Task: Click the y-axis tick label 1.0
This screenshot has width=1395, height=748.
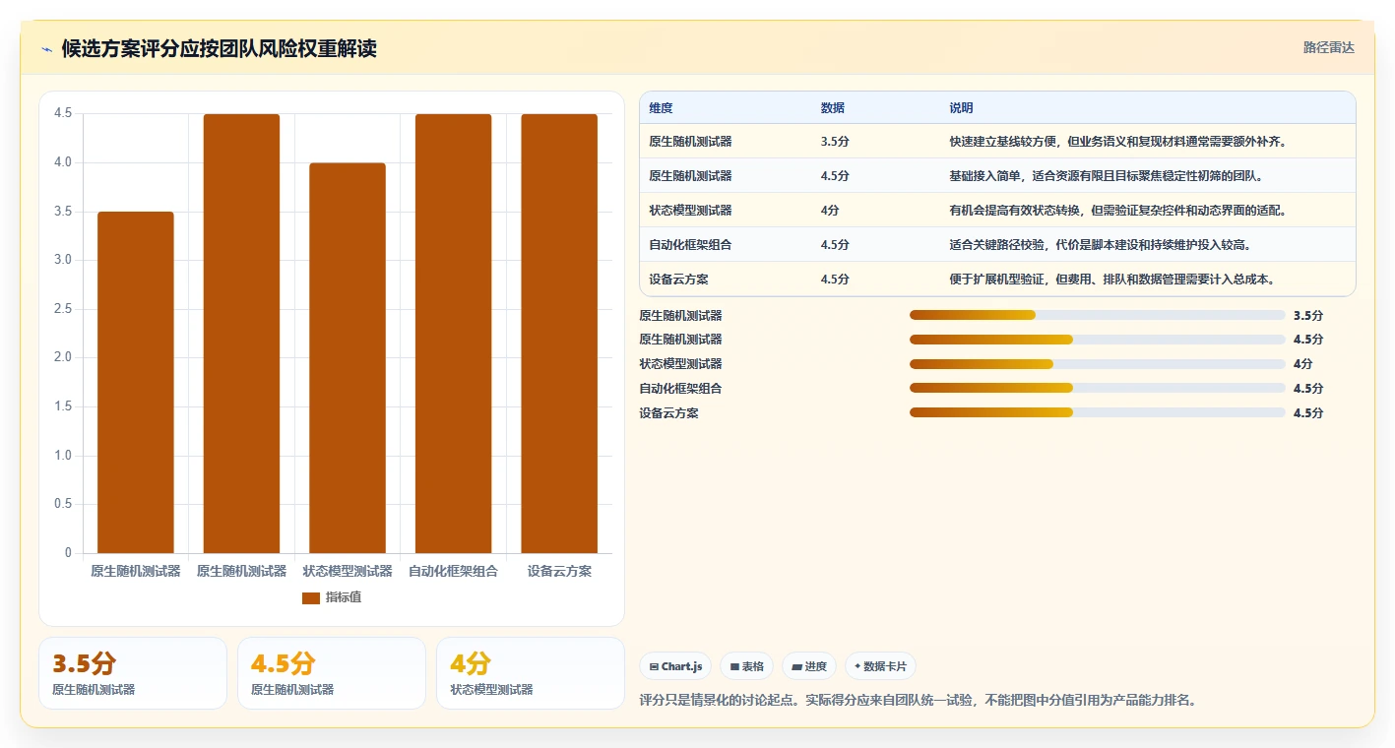Action: click(63, 456)
